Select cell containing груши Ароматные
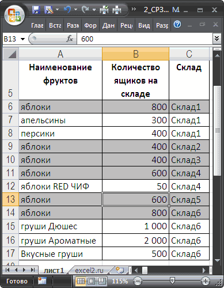224x288 pixels. (60, 240)
